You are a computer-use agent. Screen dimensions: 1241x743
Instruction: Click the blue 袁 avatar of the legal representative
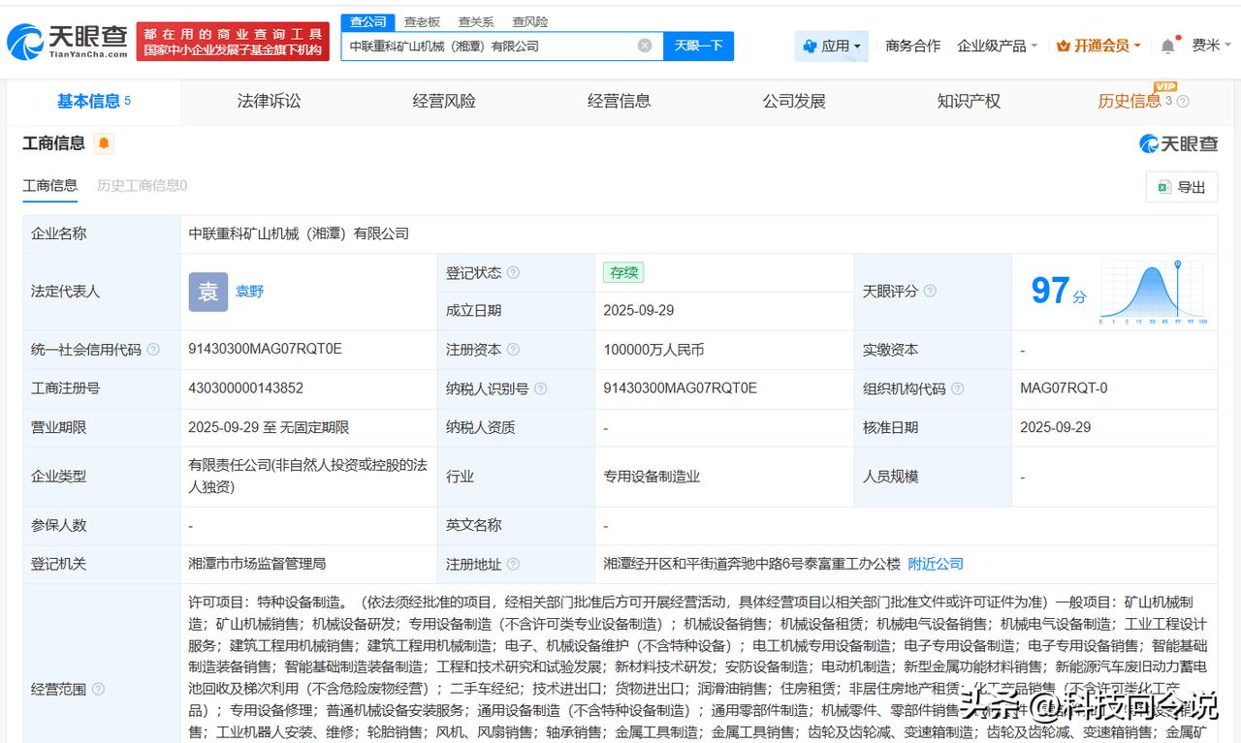tap(208, 292)
